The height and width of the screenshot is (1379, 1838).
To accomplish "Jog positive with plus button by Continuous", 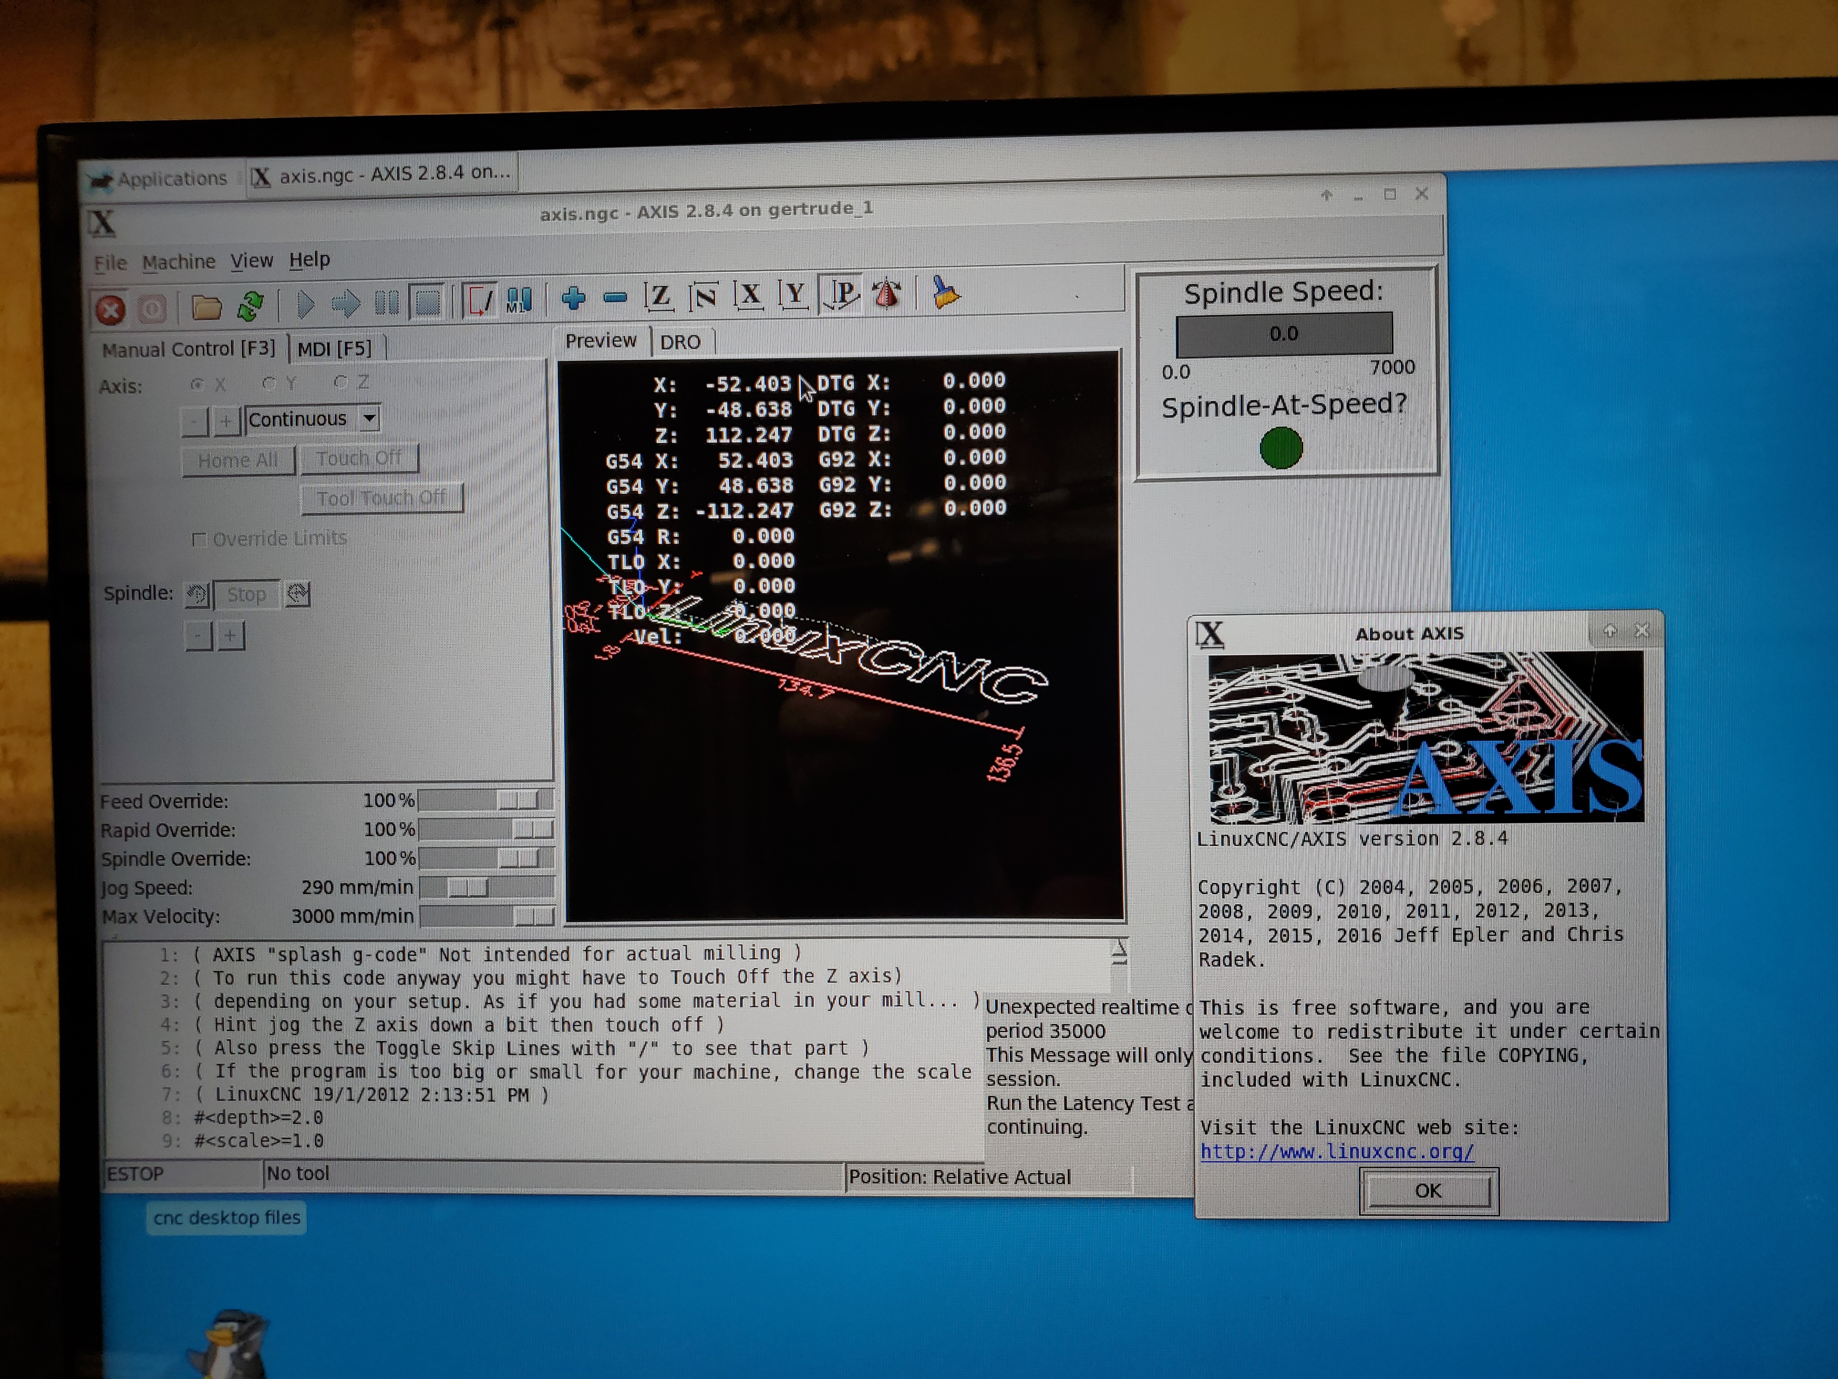I will coord(227,420).
